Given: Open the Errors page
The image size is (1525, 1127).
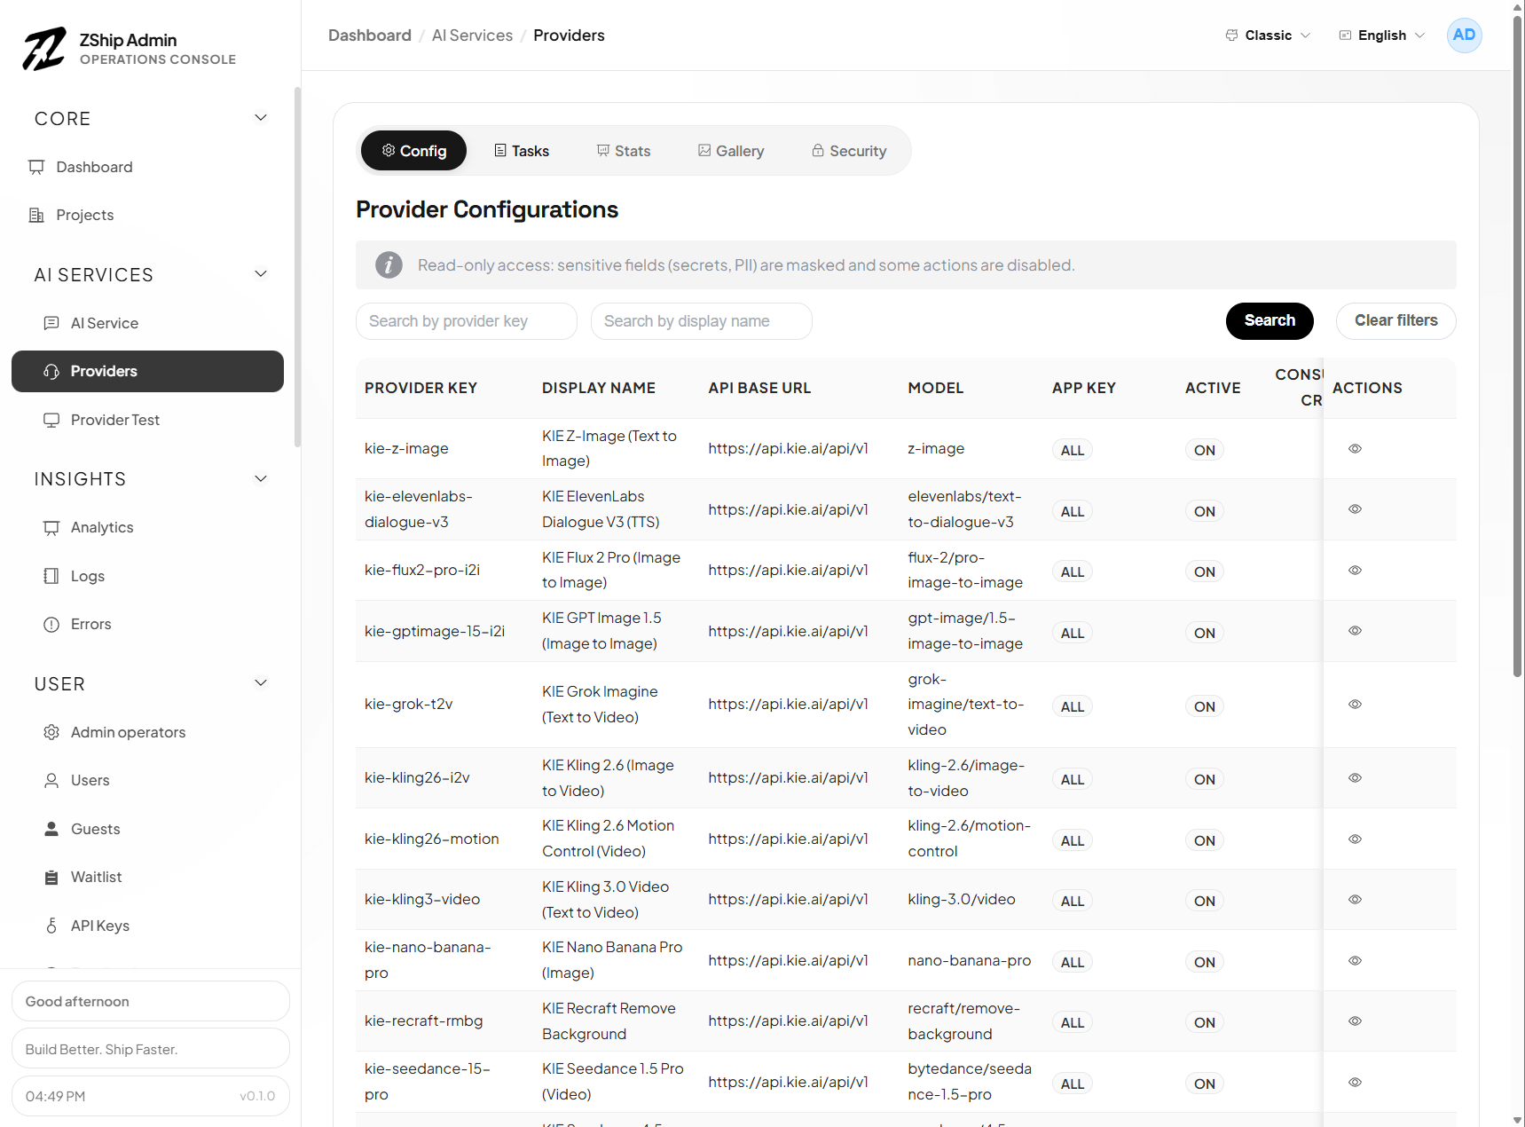Looking at the screenshot, I should click(90, 624).
